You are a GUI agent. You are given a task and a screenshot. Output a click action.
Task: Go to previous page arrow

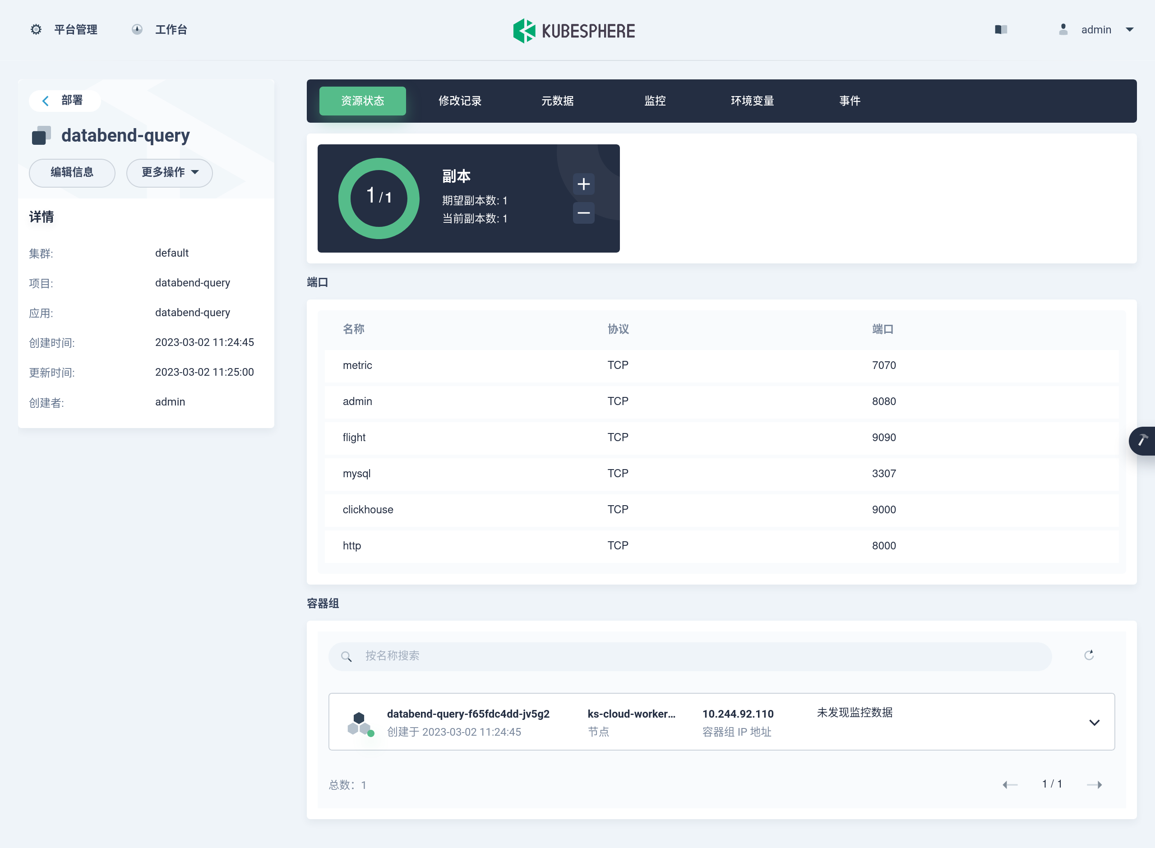tap(1009, 784)
